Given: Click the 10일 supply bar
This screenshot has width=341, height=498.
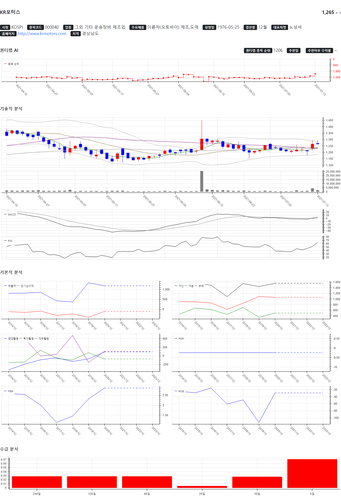Looking at the screenshot, I should tap(257, 482).
